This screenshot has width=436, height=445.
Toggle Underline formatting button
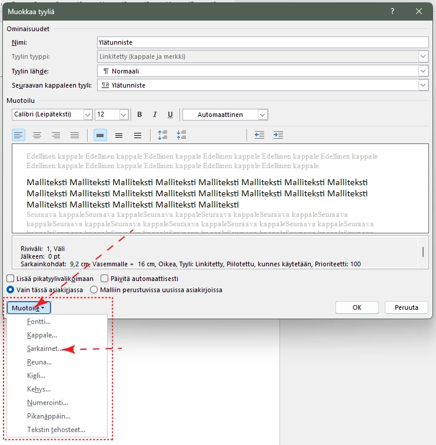(171, 115)
